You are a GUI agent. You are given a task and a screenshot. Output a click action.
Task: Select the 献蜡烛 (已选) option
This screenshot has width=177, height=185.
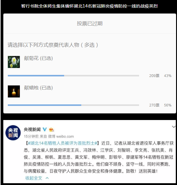38,88
